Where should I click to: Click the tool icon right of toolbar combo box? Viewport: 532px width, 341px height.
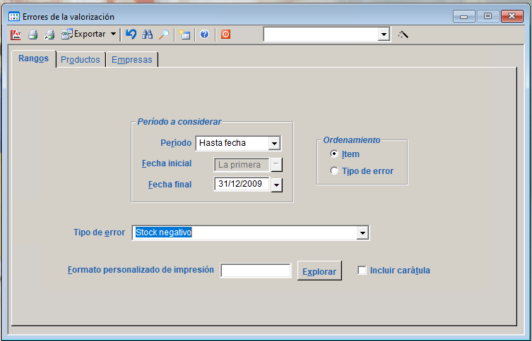coord(403,34)
